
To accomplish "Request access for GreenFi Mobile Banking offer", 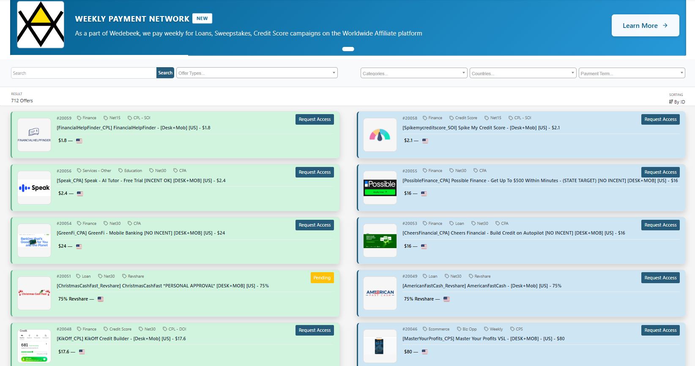I will point(315,225).
